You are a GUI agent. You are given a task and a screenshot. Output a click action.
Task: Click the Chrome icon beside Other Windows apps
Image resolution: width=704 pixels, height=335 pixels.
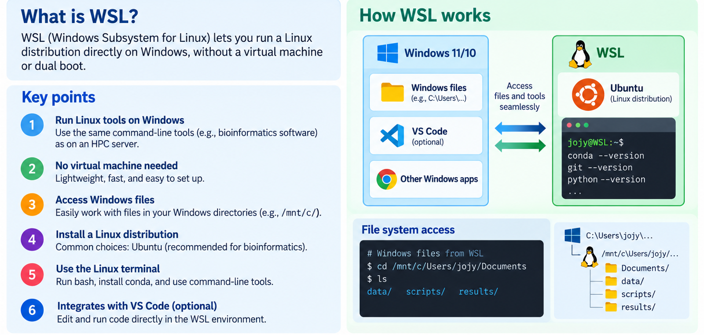387,179
